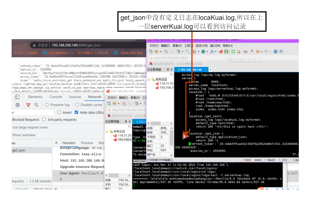Select Headers tab of request details
This screenshot has height=201, width=311.
click(x=69, y=143)
